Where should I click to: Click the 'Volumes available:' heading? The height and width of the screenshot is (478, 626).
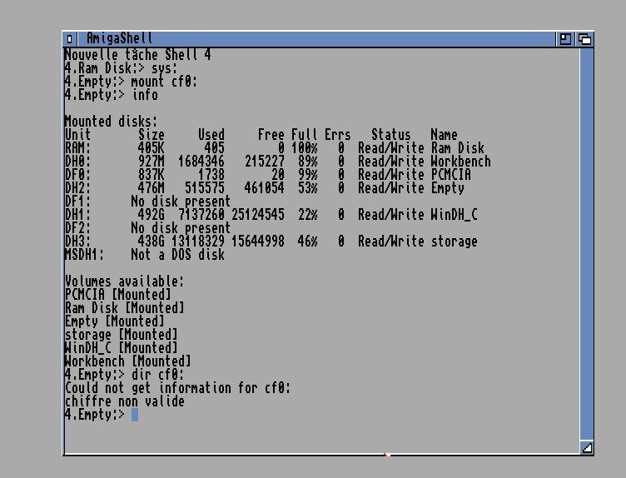coord(125,281)
